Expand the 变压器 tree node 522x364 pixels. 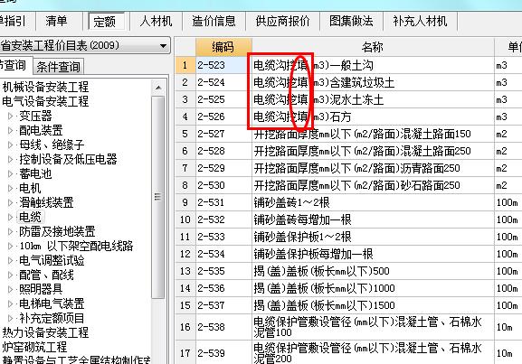10,116
